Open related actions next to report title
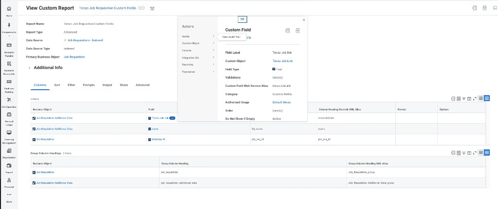Screen dimensions: 498x209 (x=142, y=8)
